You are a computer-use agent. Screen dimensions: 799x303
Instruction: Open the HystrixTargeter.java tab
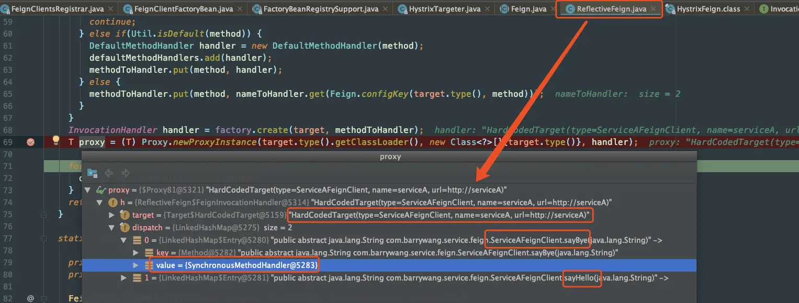[444, 9]
